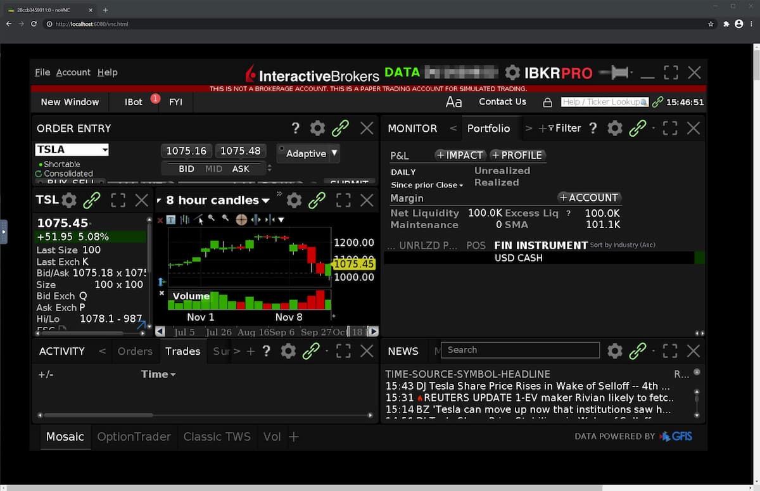The width and height of the screenshot is (760, 491).
Task: Open Time column sort dropdown
Action: [x=173, y=374]
